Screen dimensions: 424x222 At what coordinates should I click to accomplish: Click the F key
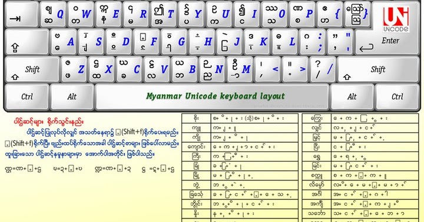tap(147, 42)
